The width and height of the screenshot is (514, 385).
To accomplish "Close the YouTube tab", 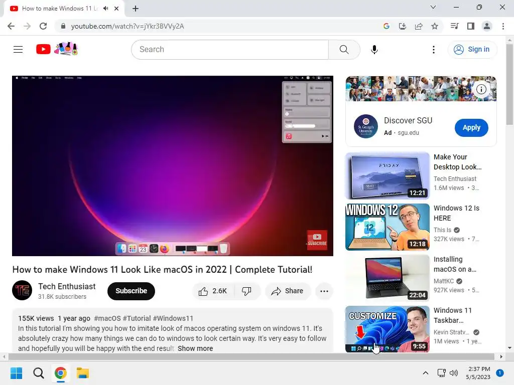I will 116,9.
